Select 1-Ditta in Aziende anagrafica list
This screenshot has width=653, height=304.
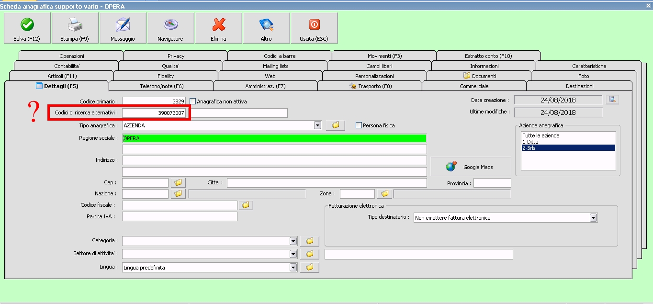[x=568, y=142]
